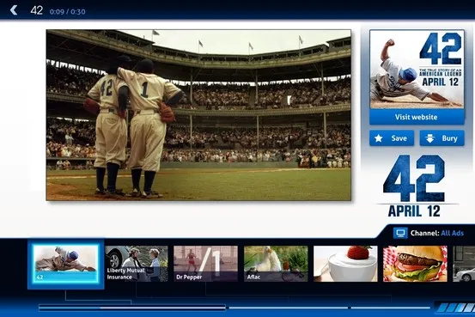Select the hamburger ad thumbnail
The width and height of the screenshot is (475, 317).
[x=415, y=264]
